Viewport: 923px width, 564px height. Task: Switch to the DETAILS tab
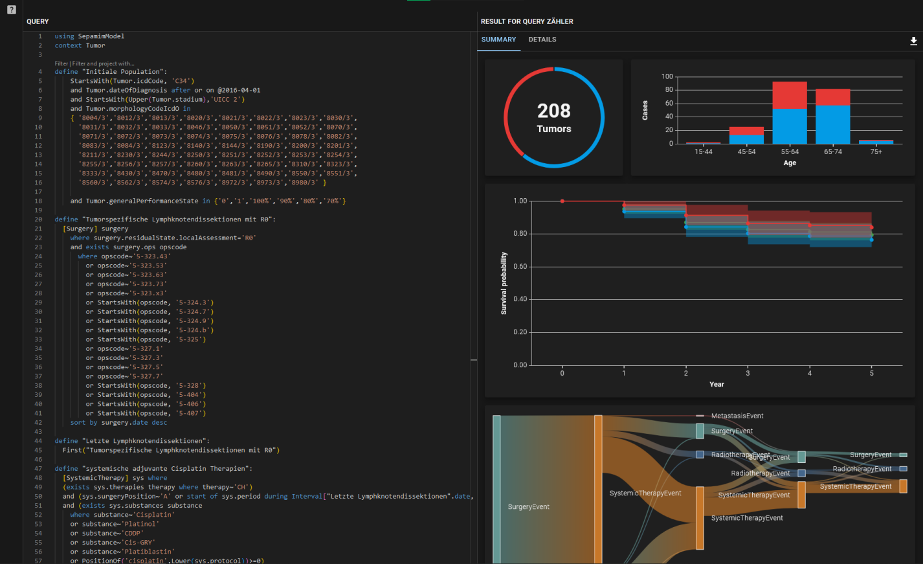pyautogui.click(x=542, y=39)
